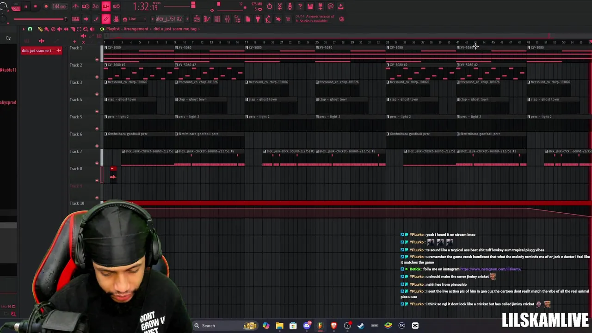Select the Playback speaker tool in playlist
The width and height of the screenshot is (592, 333).
pyautogui.click(x=92, y=29)
